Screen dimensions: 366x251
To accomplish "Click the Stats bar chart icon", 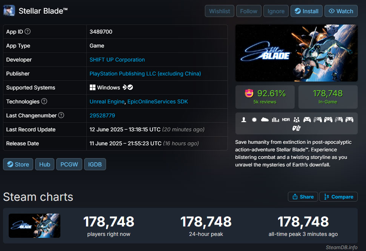I will tap(275, 120).
